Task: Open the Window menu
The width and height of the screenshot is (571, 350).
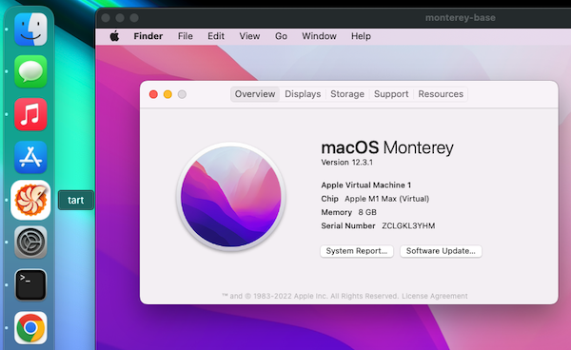Action: point(319,36)
